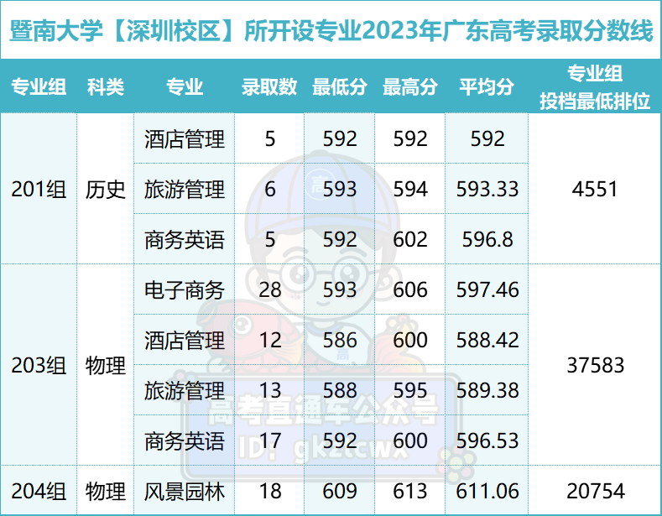Click average score 589.38
662x516 pixels.
[487, 390]
